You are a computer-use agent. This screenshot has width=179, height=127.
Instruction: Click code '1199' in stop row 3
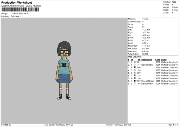coord(158,67)
